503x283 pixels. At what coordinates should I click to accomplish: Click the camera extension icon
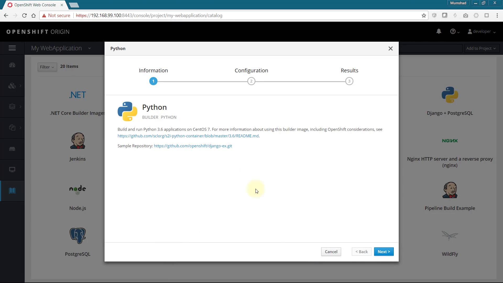coord(466,15)
